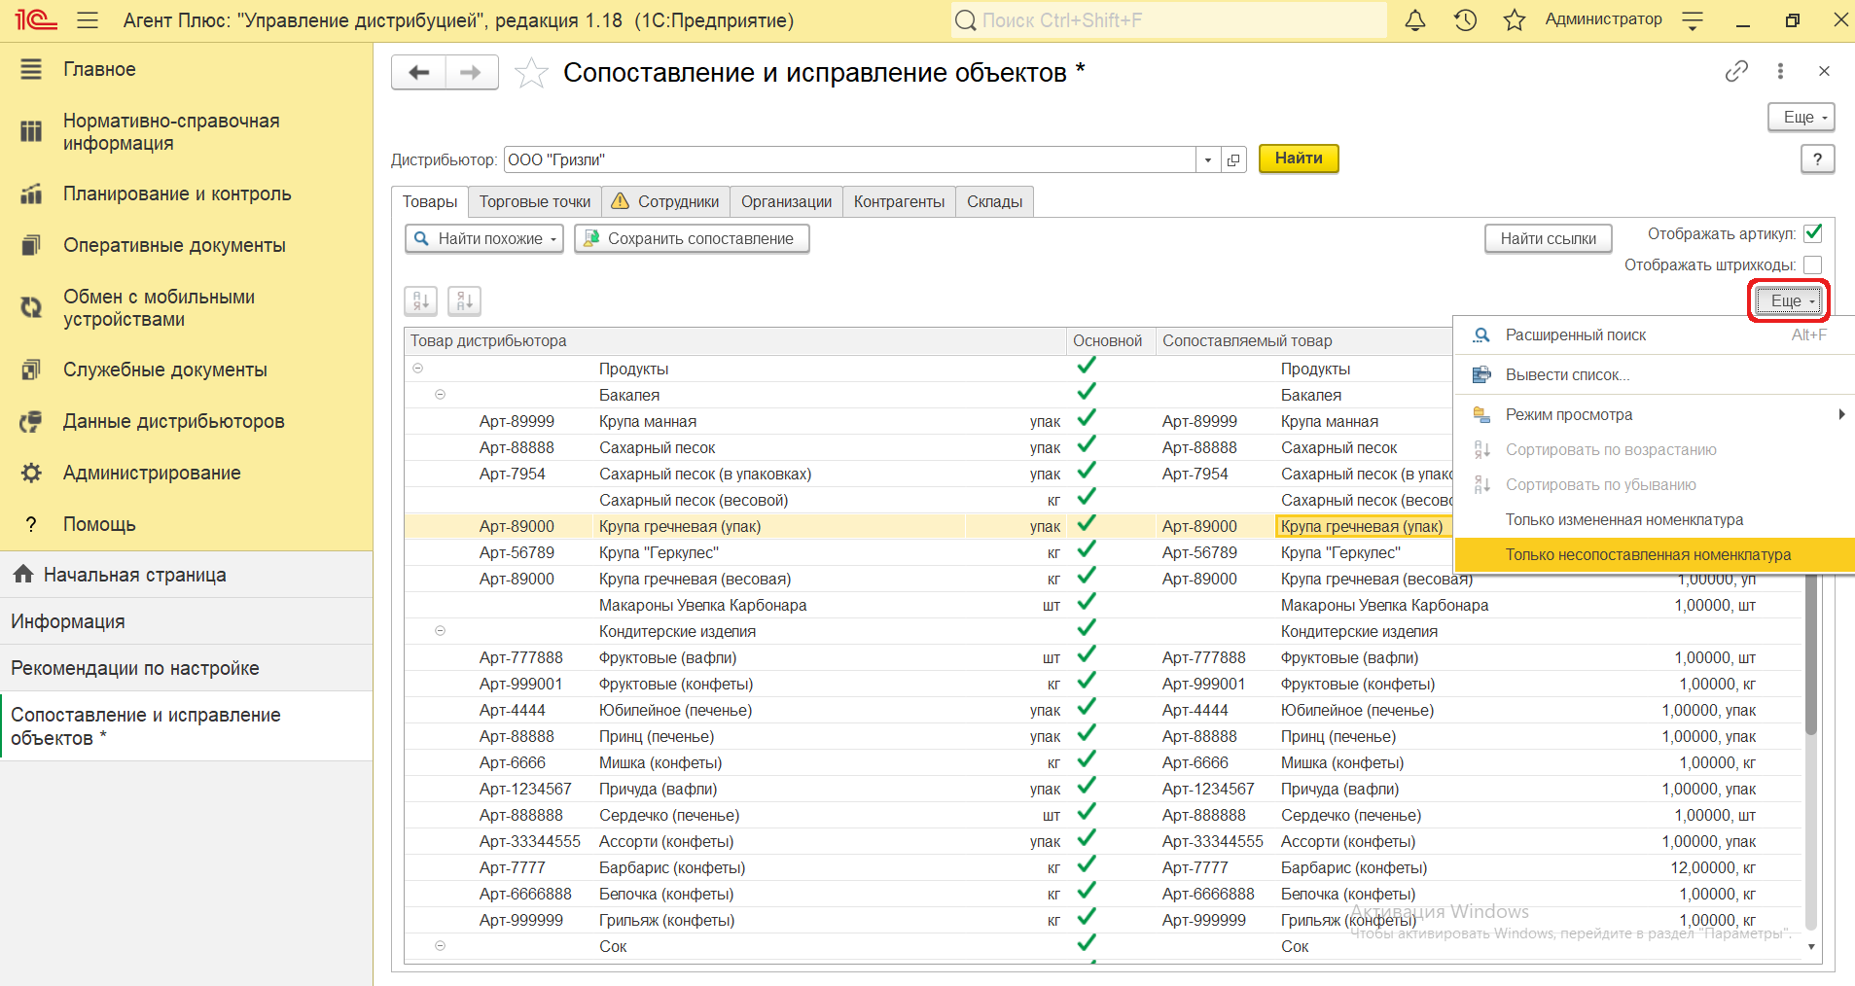Click Сохранить сопоставление button
The width and height of the screenshot is (1855, 986).
click(x=692, y=239)
